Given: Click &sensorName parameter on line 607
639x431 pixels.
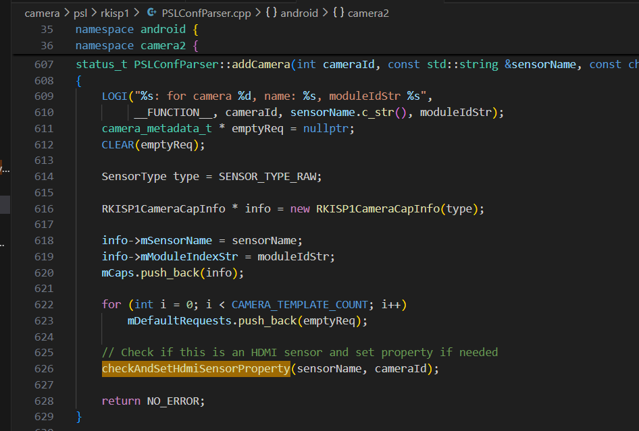Looking at the screenshot, I should coord(540,64).
